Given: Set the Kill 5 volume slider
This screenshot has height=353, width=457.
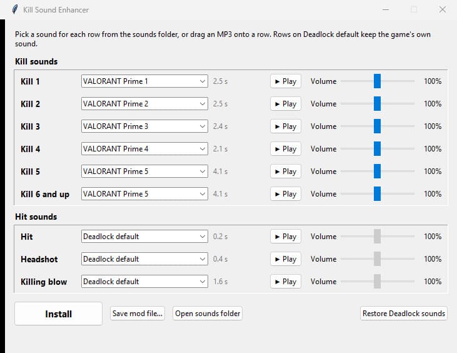Looking at the screenshot, I should click(378, 171).
